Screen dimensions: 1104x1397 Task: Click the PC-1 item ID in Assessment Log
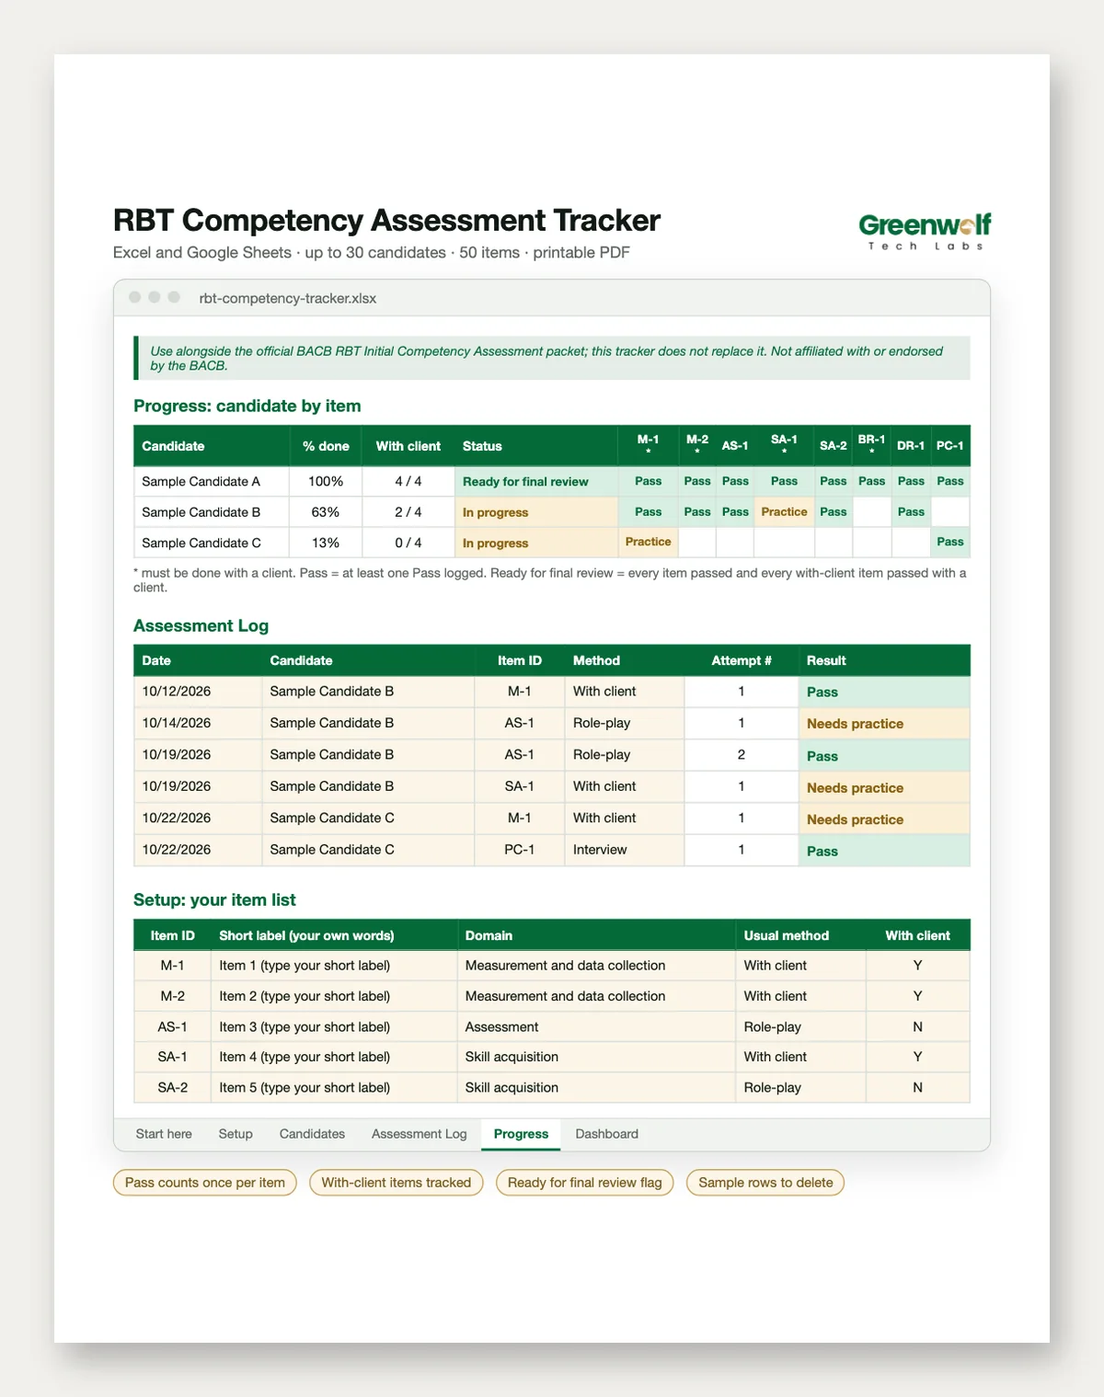[x=519, y=850]
